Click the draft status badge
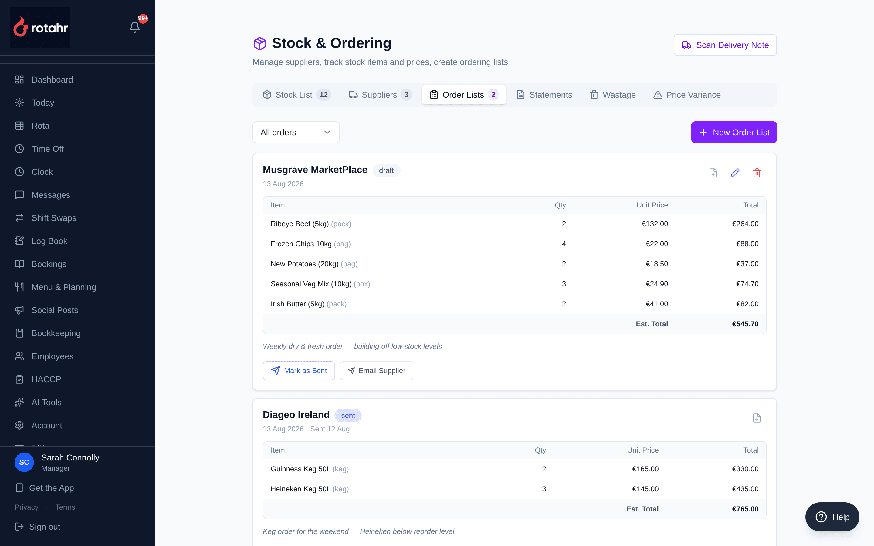 click(386, 170)
